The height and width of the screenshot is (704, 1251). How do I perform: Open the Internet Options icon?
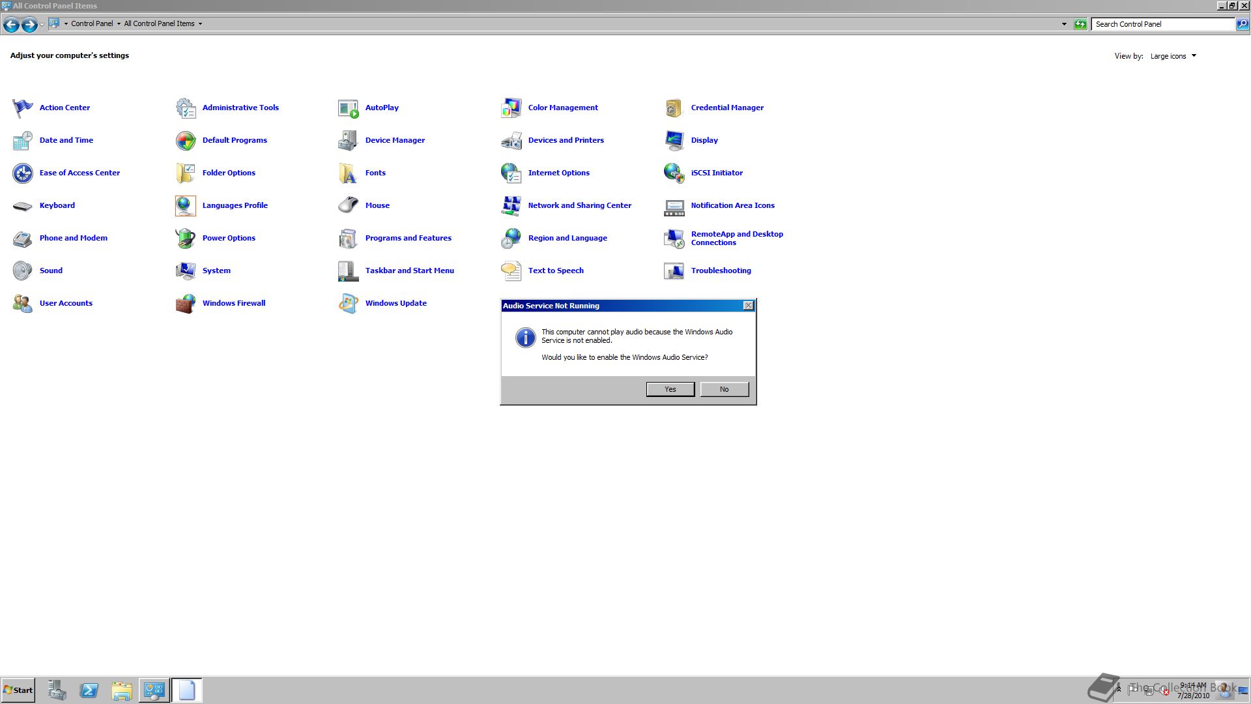pyautogui.click(x=511, y=173)
